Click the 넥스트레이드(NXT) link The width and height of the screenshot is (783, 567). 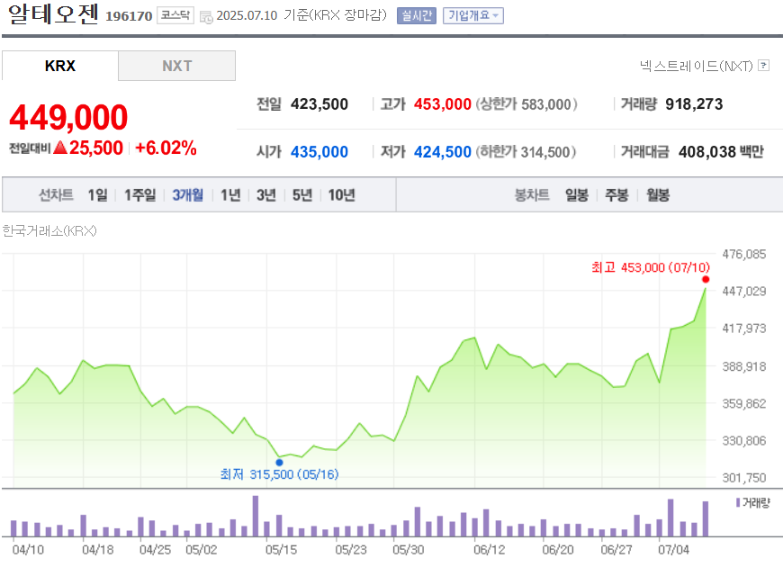696,66
